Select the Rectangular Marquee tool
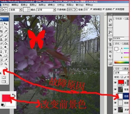Viewport: 132px width, 114px height. (x=1, y=24)
